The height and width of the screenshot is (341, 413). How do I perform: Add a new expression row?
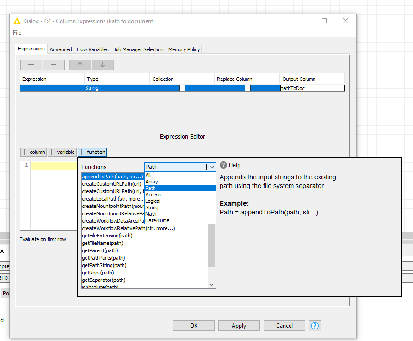(x=31, y=65)
